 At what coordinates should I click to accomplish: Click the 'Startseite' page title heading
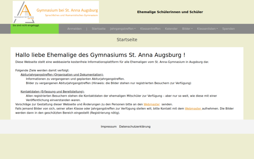click(127, 39)
